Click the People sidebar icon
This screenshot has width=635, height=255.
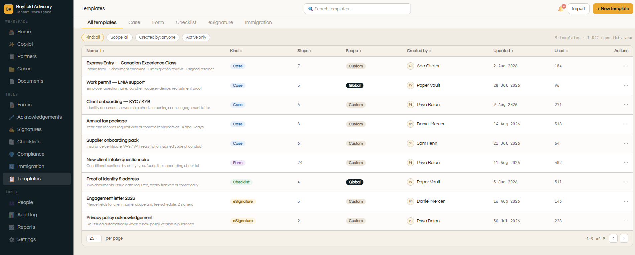pyautogui.click(x=12, y=203)
